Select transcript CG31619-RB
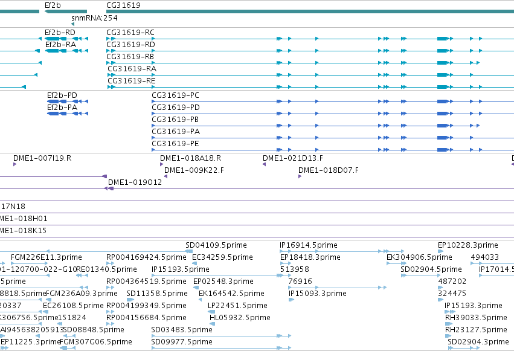Image resolution: width=514 pixels, height=351 pixels. (x=130, y=57)
